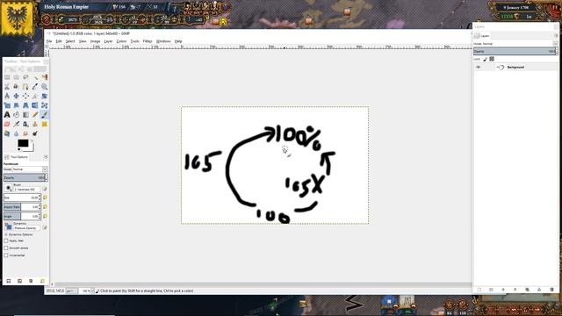562x316 pixels.
Task: Select the Ellipse Select tool
Action: click(x=17, y=77)
